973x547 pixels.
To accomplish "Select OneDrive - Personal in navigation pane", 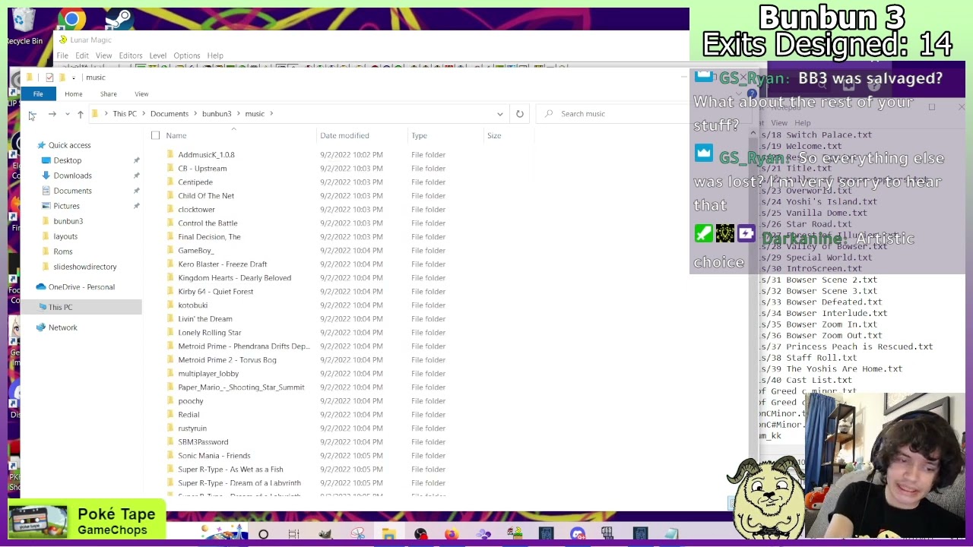I will click(x=81, y=287).
